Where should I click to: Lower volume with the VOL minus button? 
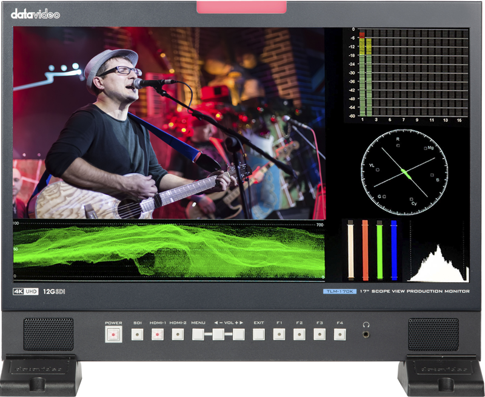click(218, 334)
